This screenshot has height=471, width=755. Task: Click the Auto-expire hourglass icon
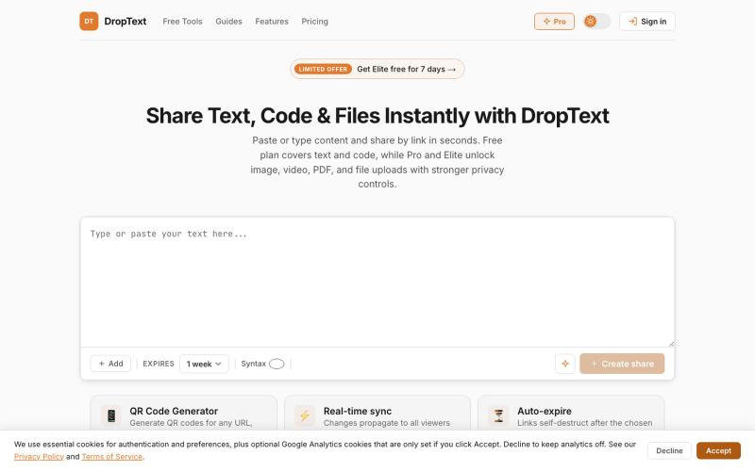tap(498, 415)
